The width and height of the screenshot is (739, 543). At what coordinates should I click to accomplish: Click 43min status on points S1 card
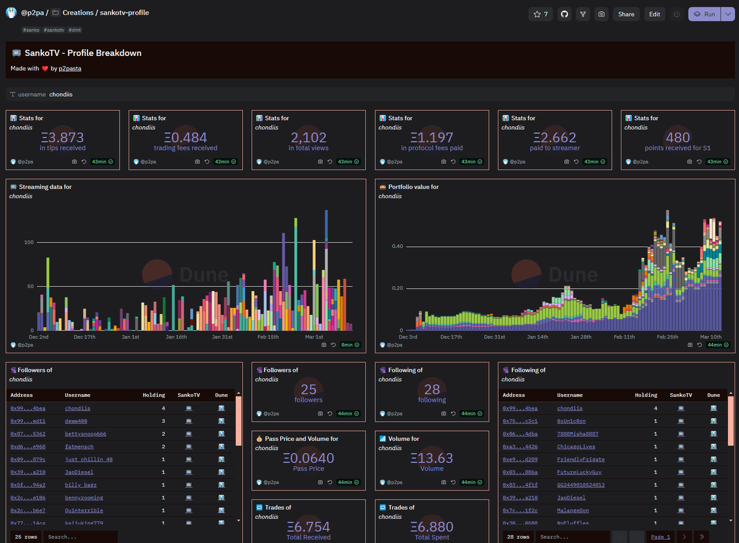718,161
